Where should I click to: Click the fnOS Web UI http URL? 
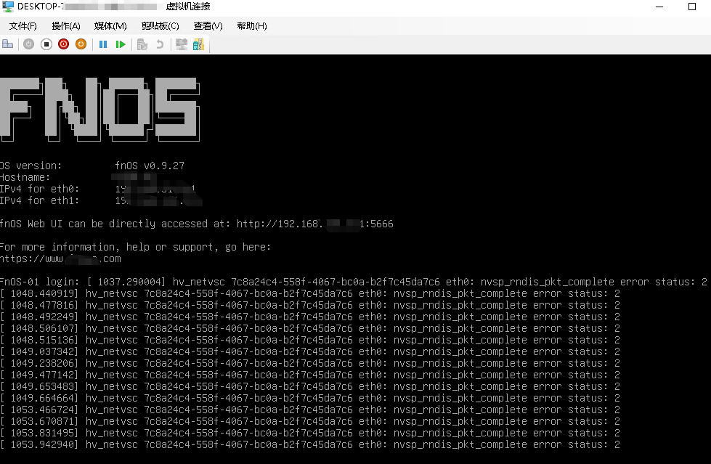pos(314,224)
